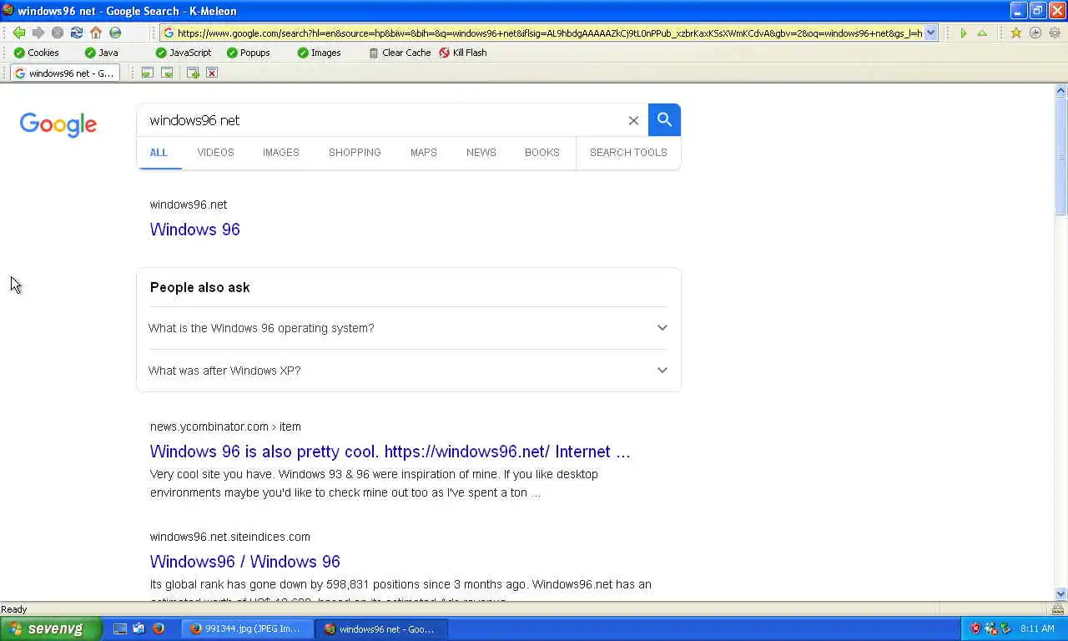Open "Windows 96 is also pretty cool" result
Screen dimensions: 1068x641
(390, 452)
